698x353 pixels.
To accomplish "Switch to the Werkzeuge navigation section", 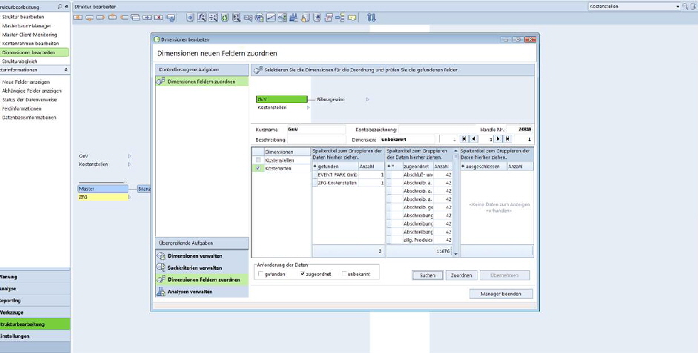I will (x=35, y=312).
